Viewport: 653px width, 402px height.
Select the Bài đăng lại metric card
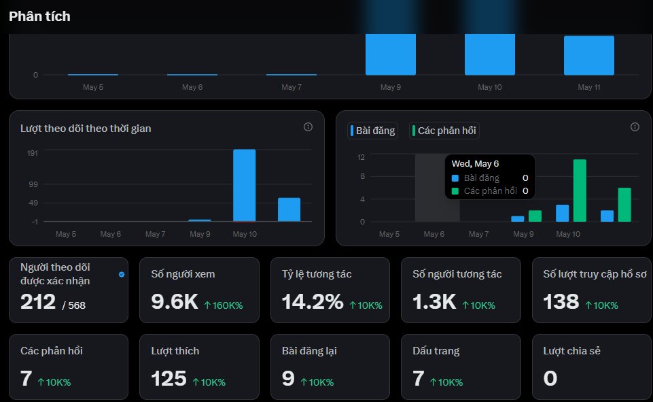[330, 367]
